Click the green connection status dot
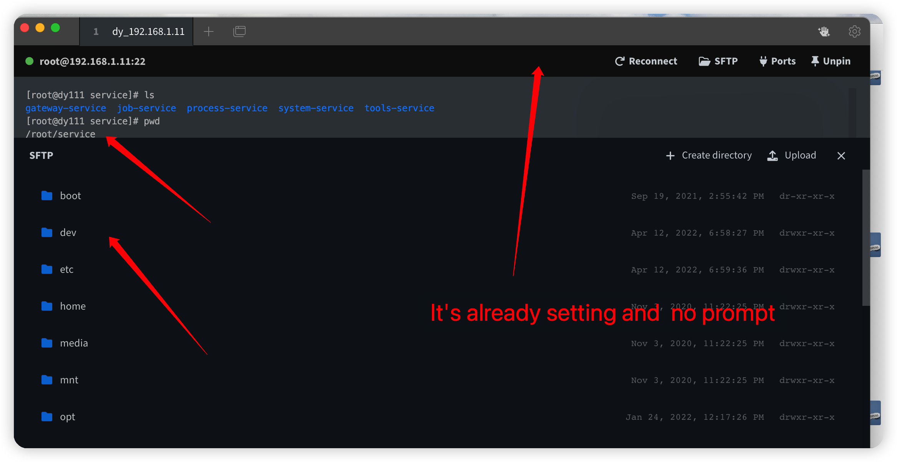This screenshot has height=462, width=897. click(x=30, y=61)
